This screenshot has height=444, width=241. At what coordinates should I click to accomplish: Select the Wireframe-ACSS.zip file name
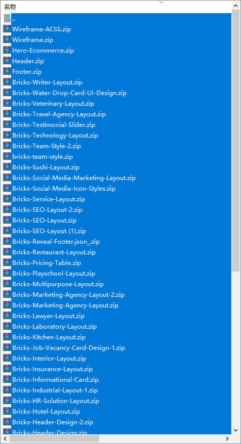click(x=42, y=29)
